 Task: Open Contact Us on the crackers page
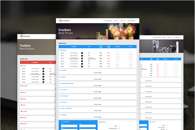click(x=123, y=21)
